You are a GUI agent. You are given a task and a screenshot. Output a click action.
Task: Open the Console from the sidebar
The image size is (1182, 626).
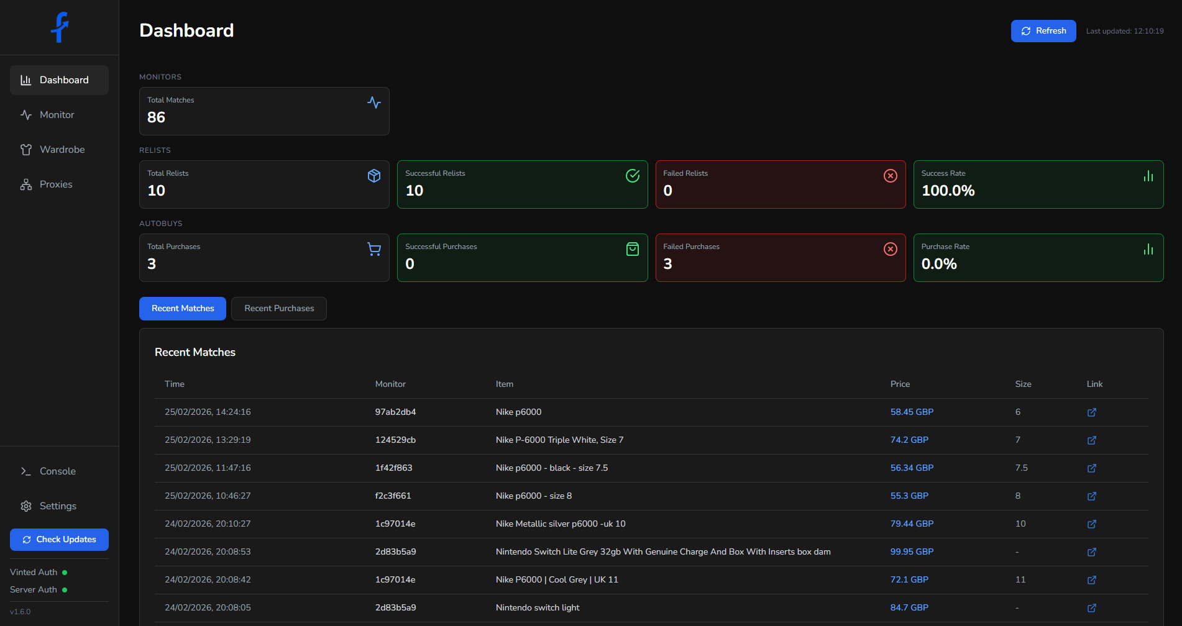(57, 471)
